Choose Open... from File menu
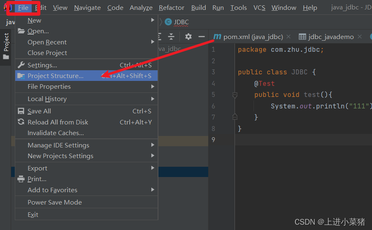The image size is (372, 230). click(x=86, y=31)
